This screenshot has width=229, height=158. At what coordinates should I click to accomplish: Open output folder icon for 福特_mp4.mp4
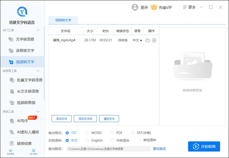point(148,40)
